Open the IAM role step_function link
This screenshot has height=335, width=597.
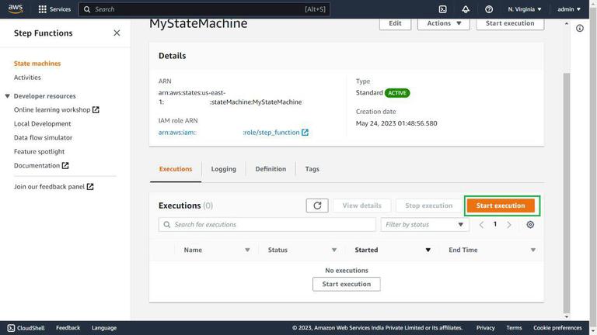(275, 132)
